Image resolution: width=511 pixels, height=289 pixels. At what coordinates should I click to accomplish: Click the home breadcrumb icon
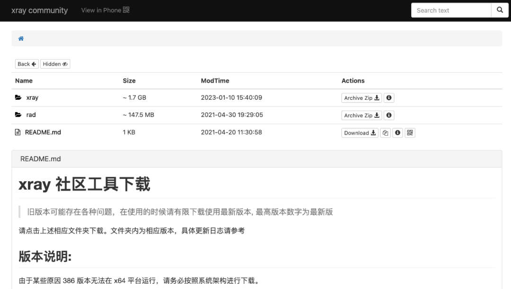click(x=20, y=38)
